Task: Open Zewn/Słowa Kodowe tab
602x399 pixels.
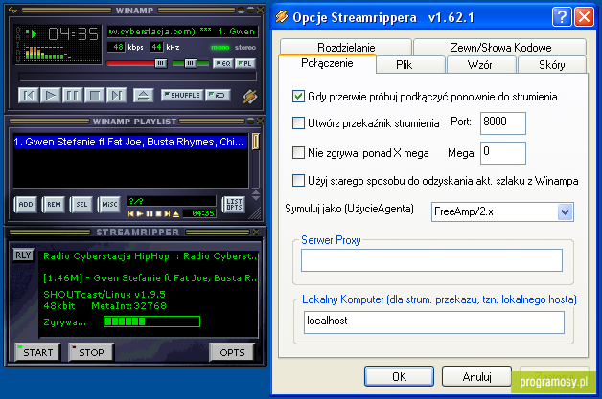Action: 500,48
